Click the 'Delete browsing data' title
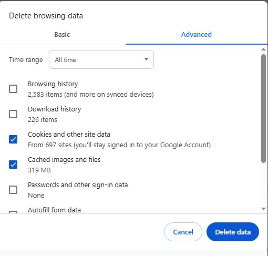The image size is (268, 256). 46,16
